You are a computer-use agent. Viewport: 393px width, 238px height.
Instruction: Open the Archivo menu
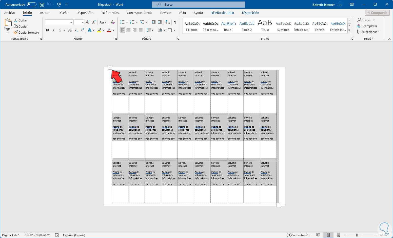coord(10,13)
